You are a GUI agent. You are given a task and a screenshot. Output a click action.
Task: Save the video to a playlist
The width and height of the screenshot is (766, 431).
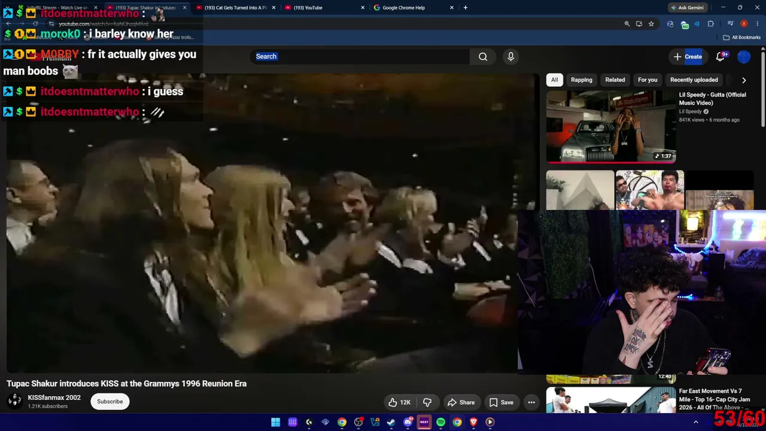click(x=501, y=402)
